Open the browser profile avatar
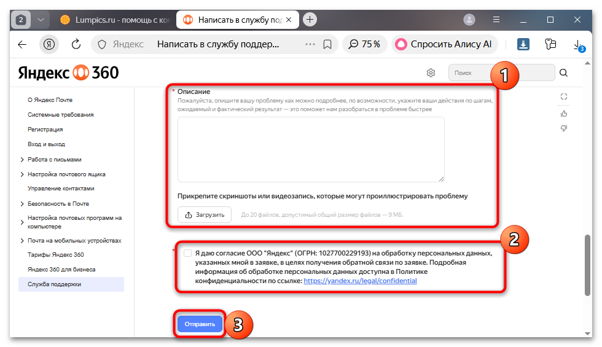 [x=469, y=20]
